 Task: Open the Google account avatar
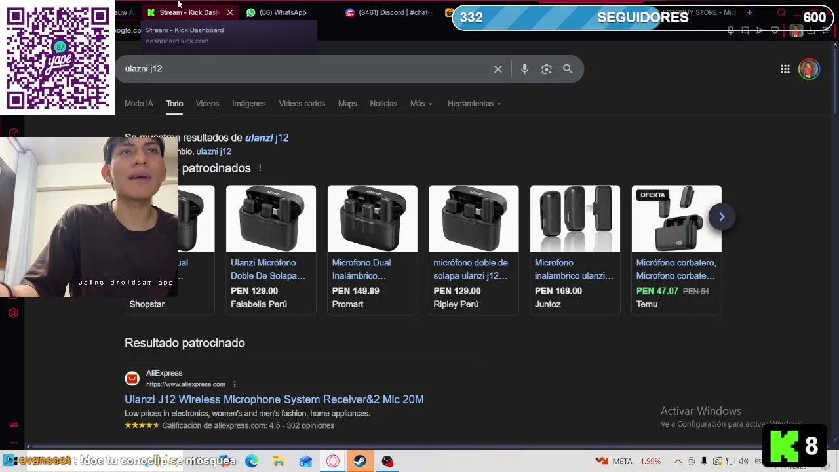point(809,69)
